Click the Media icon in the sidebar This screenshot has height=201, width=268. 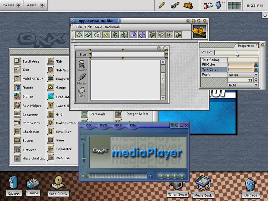tap(82, 78)
